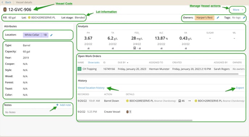The image size is (249, 137).
Task: Select work order ID 16749166
Action: pyautogui.click(x=109, y=69)
